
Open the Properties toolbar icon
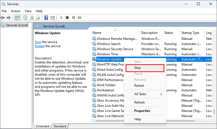tap(25, 18)
